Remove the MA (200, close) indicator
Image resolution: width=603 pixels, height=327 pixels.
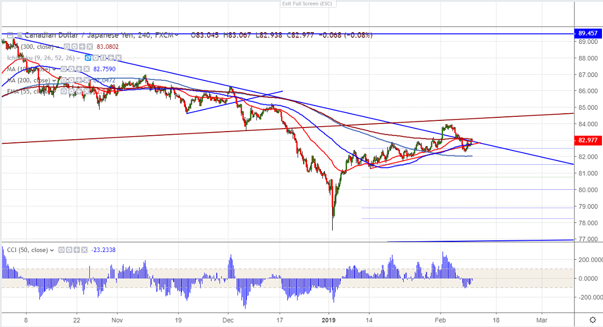[x=86, y=80]
